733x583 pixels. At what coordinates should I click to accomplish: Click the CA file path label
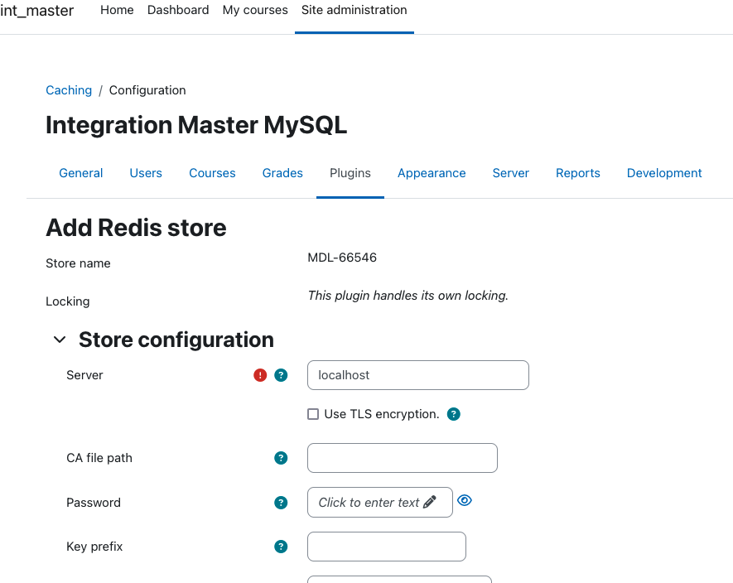point(99,458)
